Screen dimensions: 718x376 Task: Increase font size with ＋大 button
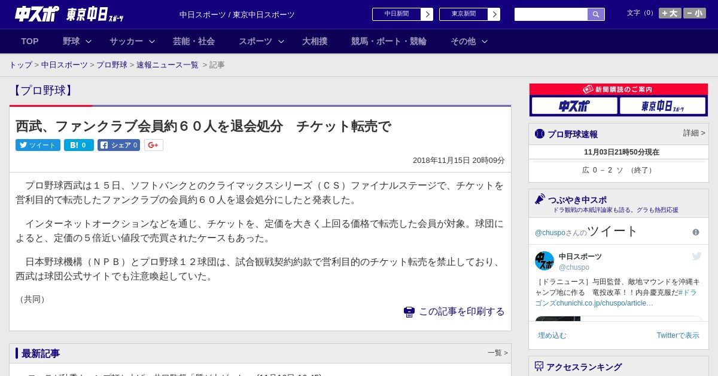tap(670, 13)
